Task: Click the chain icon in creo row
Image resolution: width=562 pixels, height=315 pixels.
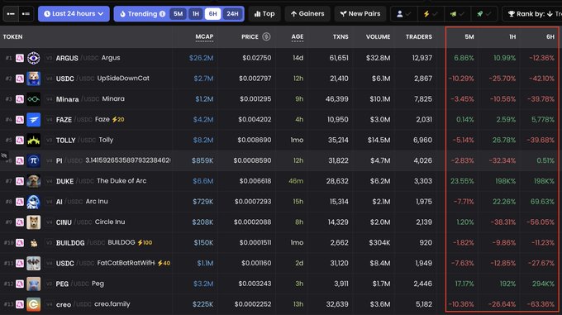Action: (x=20, y=304)
